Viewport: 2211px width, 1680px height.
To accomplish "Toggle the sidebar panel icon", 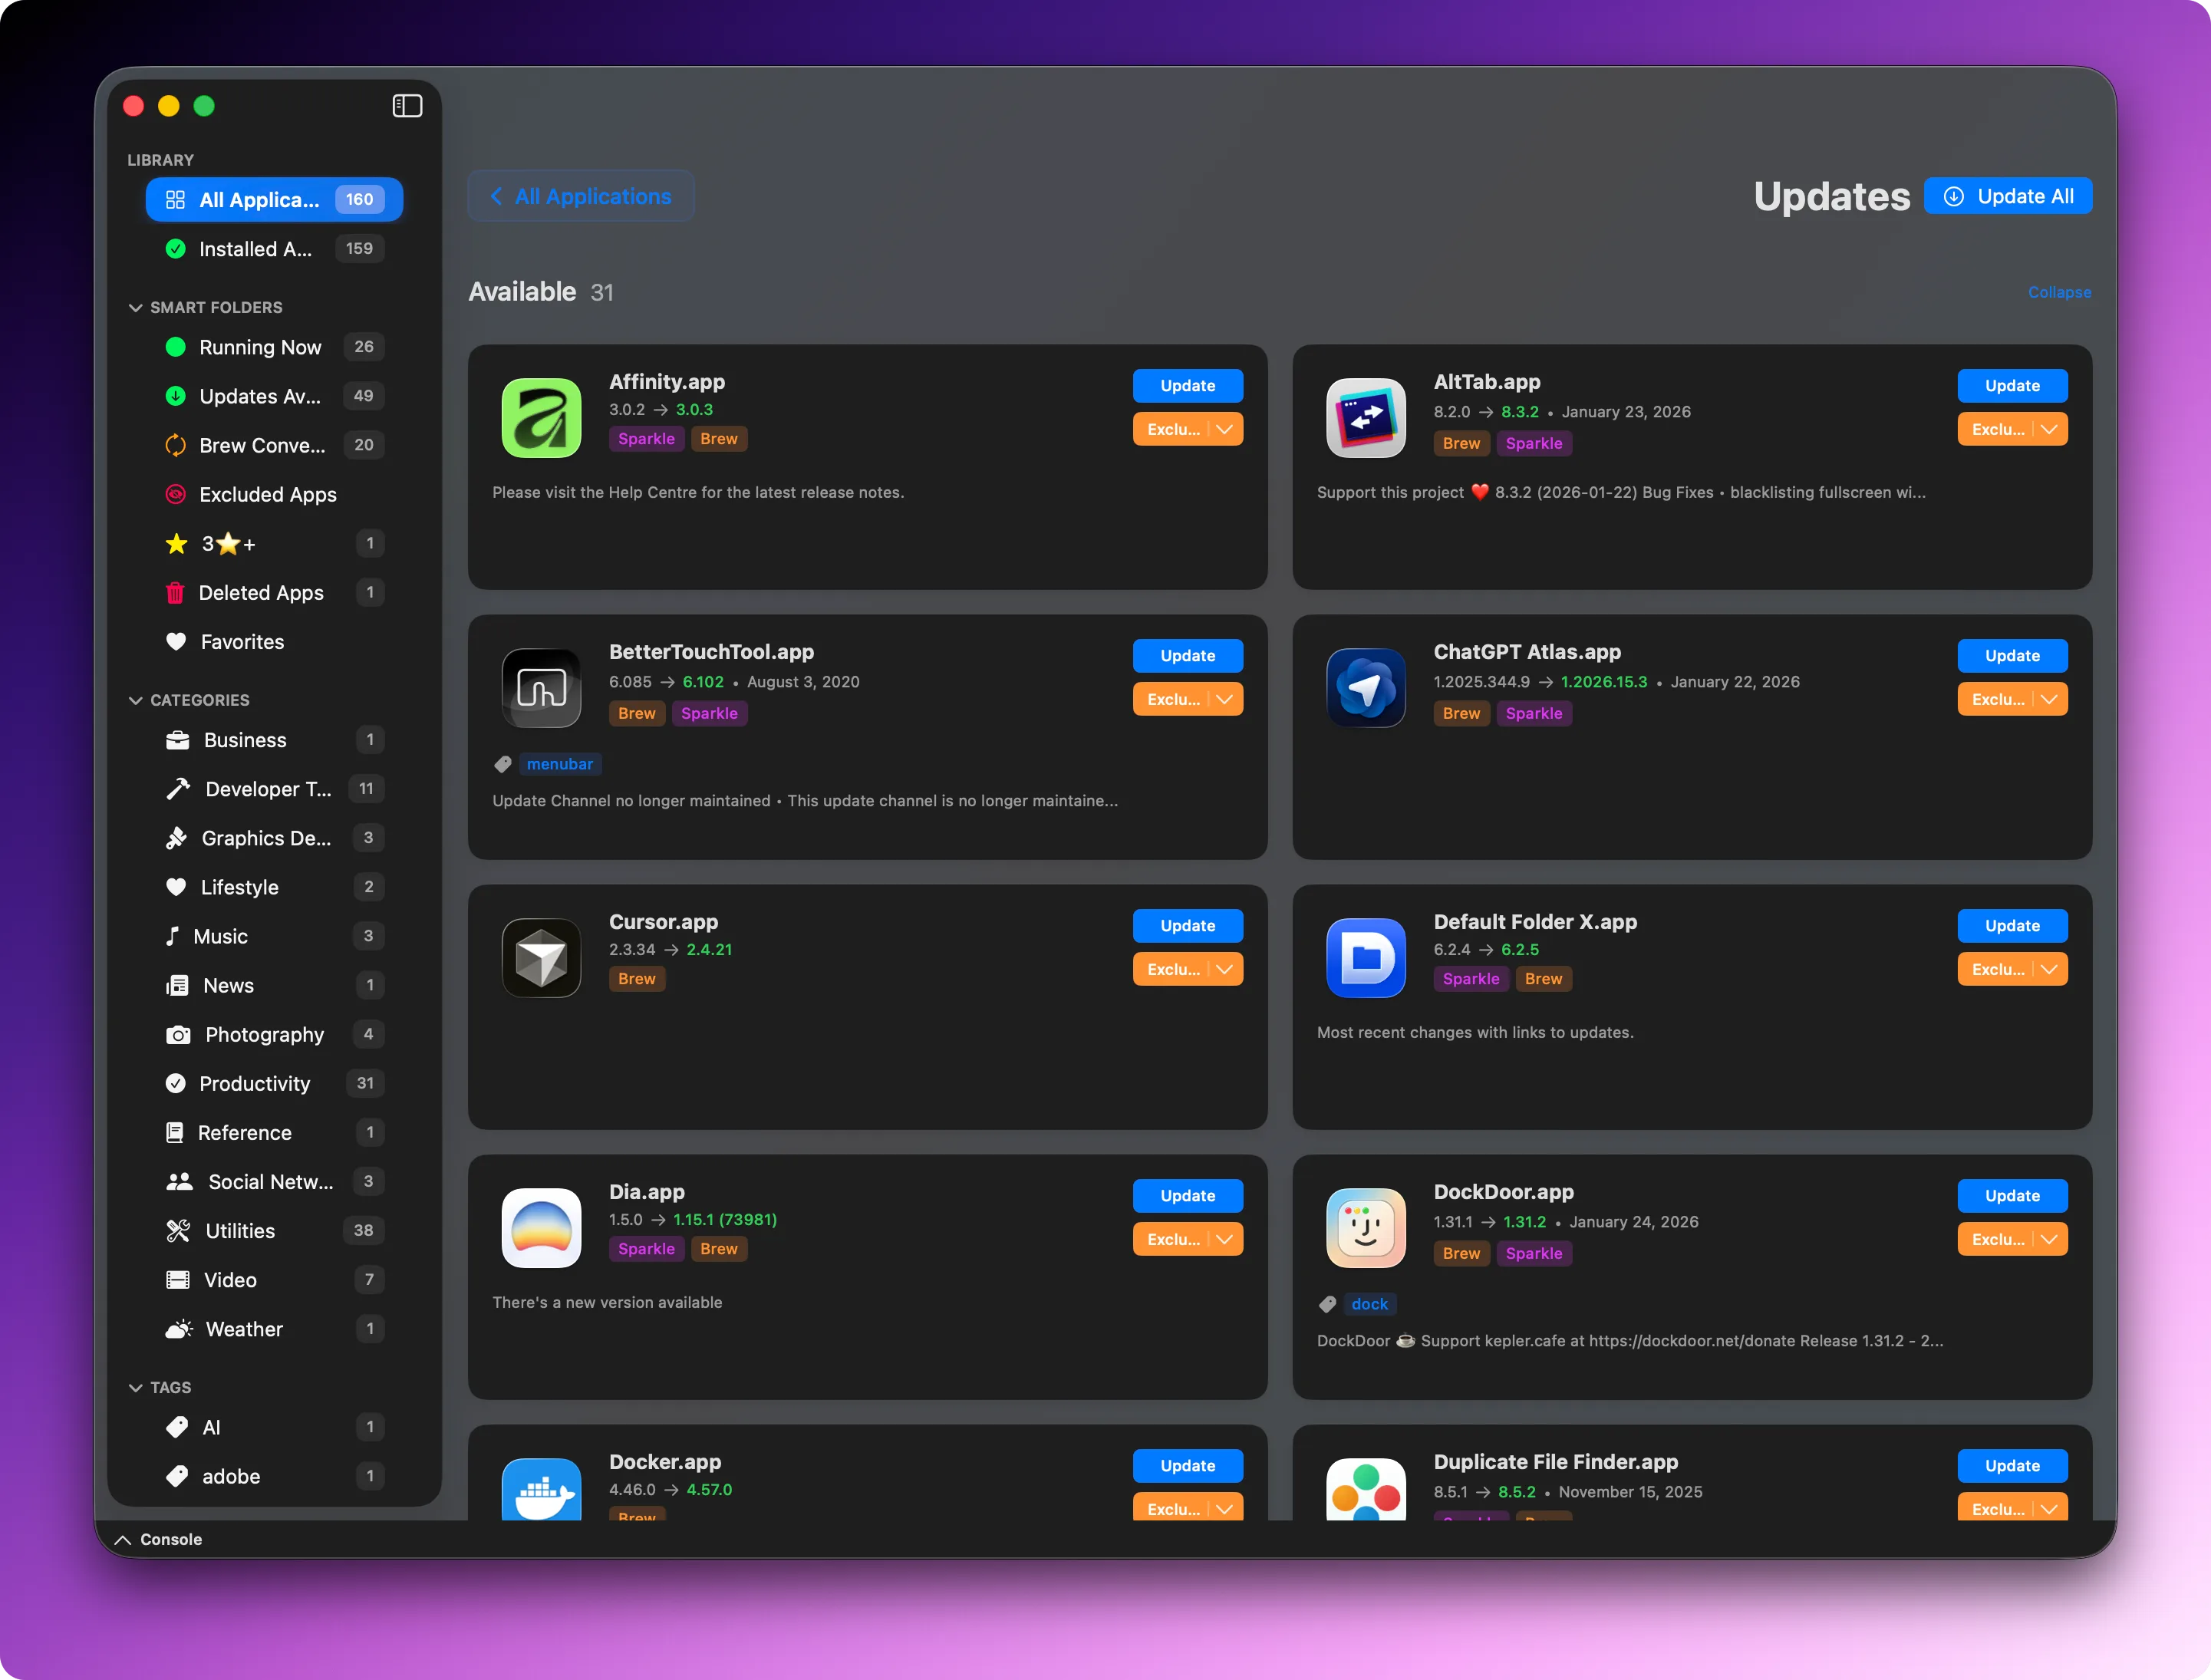I will pyautogui.click(x=407, y=106).
